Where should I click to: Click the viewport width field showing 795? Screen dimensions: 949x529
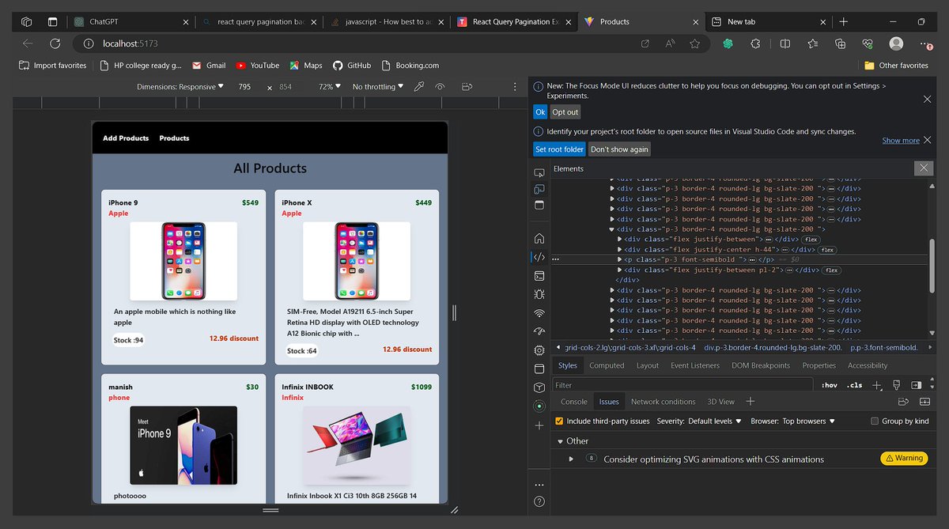(245, 86)
